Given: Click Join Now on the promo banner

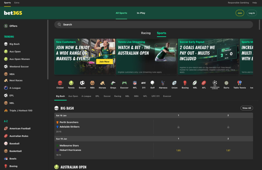Looking at the screenshot, I should (x=104, y=62).
